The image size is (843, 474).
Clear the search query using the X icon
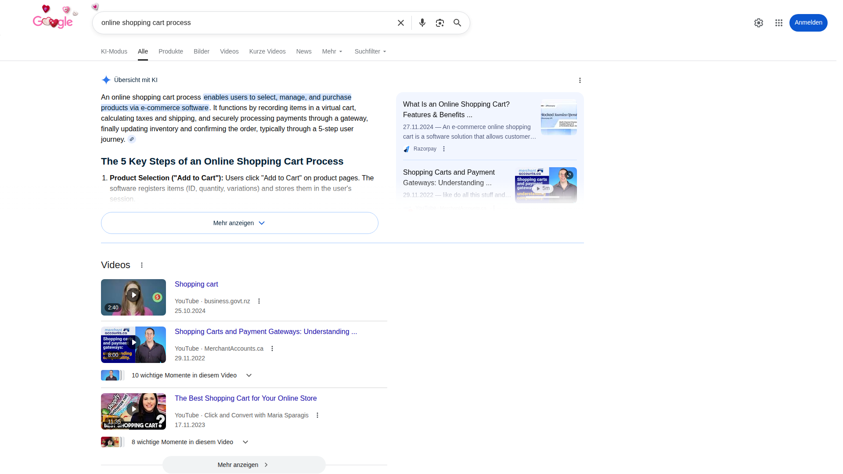400,22
